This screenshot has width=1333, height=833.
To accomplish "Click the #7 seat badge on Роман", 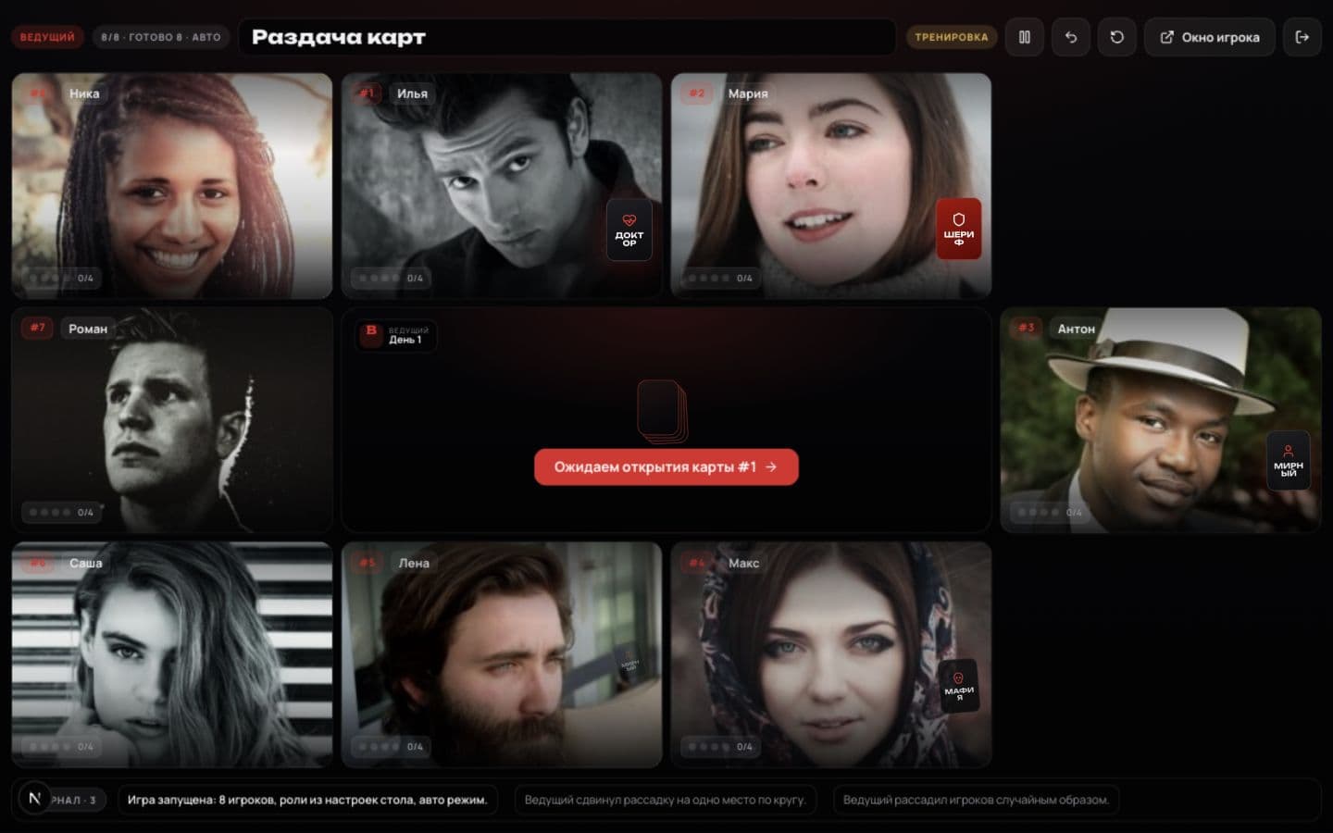I will [x=37, y=328].
